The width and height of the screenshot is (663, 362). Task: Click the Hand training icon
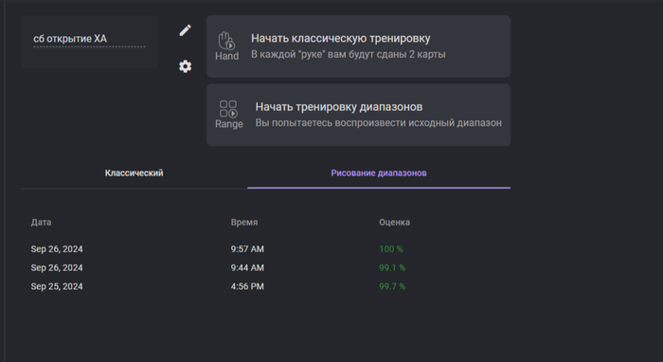pyautogui.click(x=227, y=46)
